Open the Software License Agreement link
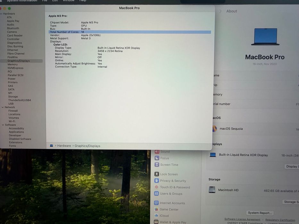 (242, 219)
